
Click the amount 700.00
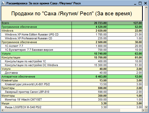coord(102,50)
